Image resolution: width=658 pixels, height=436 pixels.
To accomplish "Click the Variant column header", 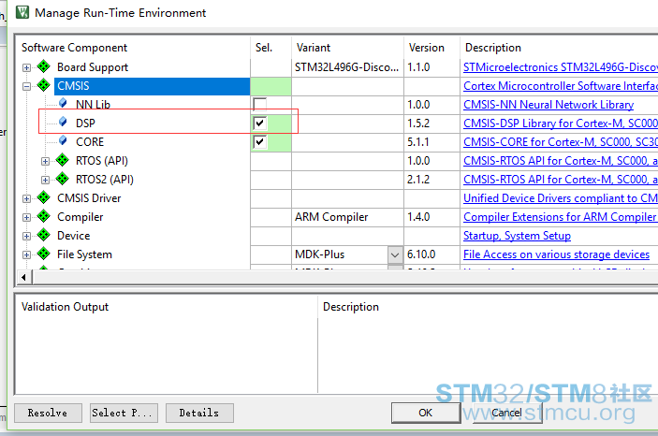I will (x=314, y=48).
